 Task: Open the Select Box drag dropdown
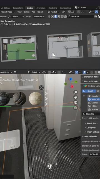(39, 17)
